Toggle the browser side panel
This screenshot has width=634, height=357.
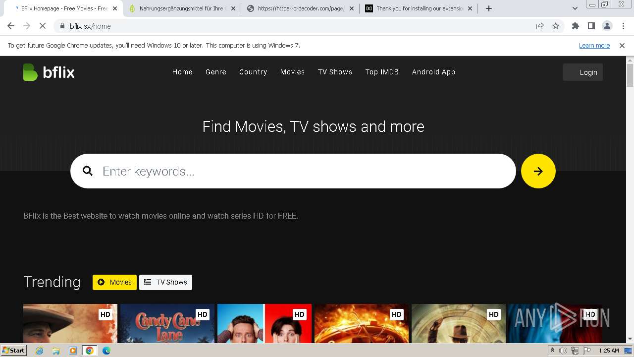[591, 26]
